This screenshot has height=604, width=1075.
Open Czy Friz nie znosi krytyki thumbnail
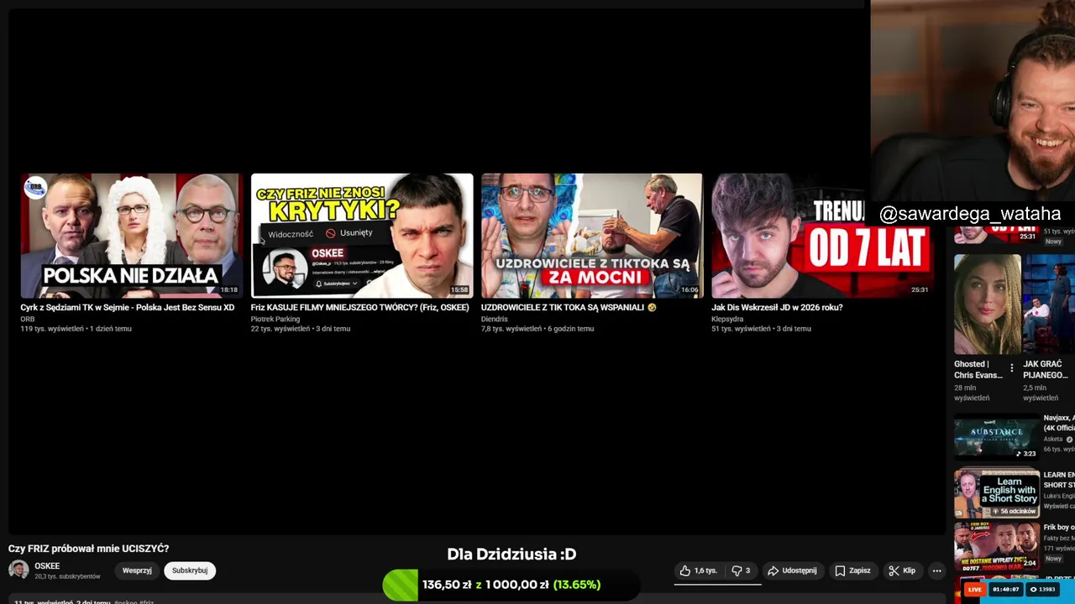(362, 236)
